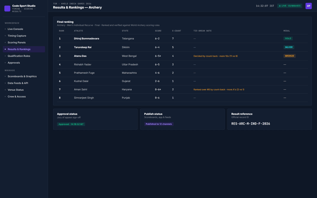Click the STATE column header
This screenshot has height=198, width=317.
(x=125, y=31)
